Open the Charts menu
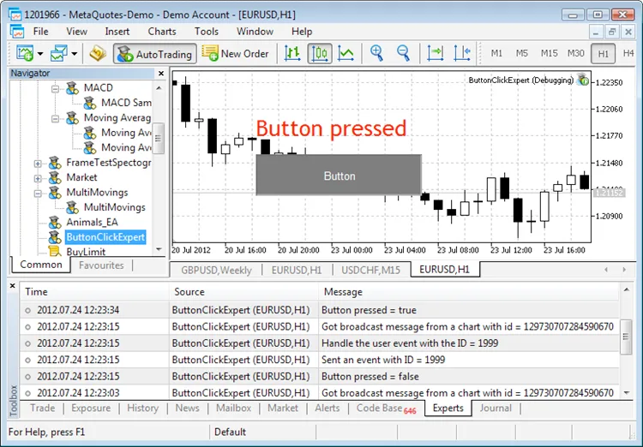This screenshot has width=643, height=447. [x=161, y=32]
